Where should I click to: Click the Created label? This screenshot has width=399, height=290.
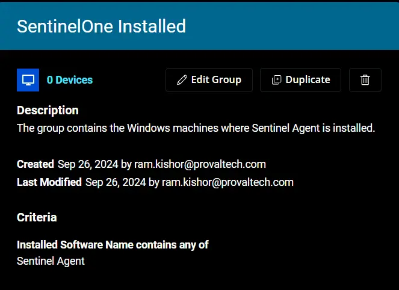click(36, 164)
